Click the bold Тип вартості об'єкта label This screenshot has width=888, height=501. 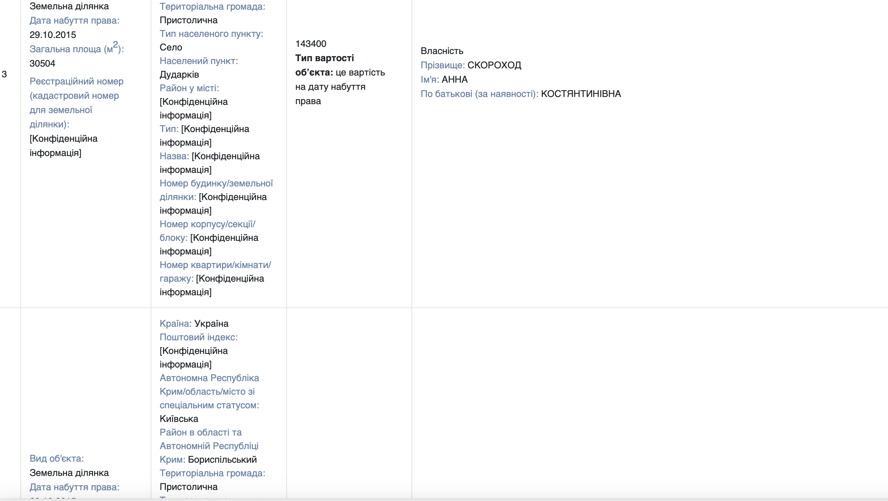click(324, 58)
